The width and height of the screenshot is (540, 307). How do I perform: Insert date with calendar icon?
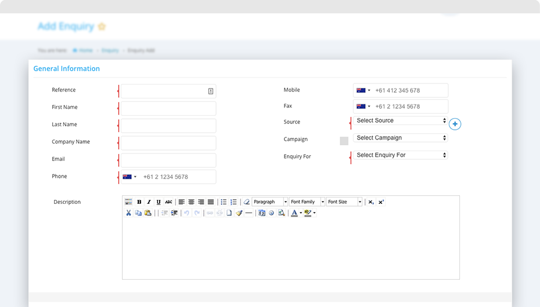(x=262, y=213)
